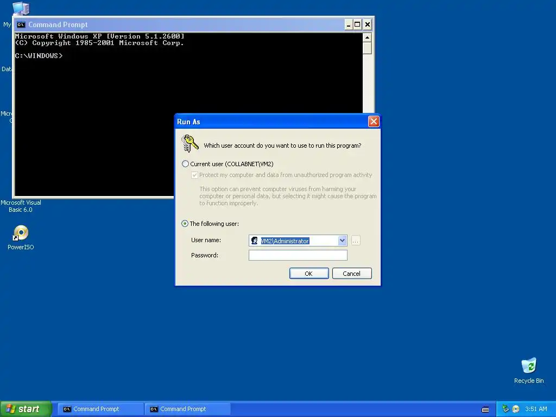Screen dimensions: 556x417
Task: Toggle the Protect my computer checkbox
Action: coord(194,175)
